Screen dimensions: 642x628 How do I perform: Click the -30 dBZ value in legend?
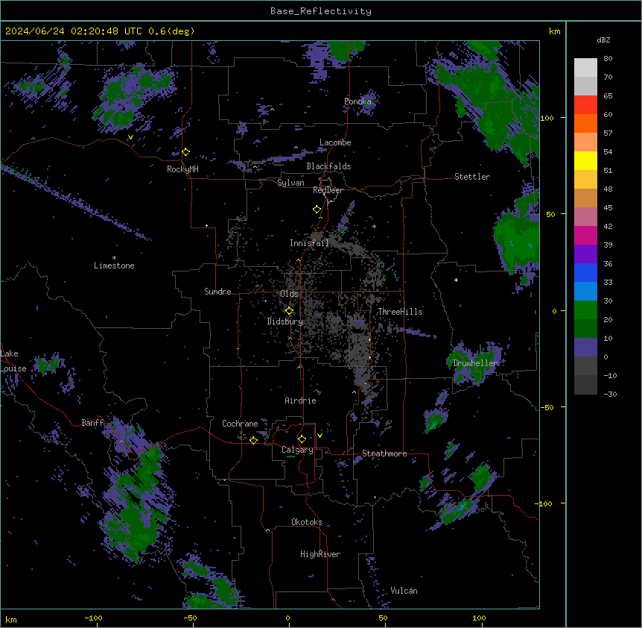tap(610, 394)
